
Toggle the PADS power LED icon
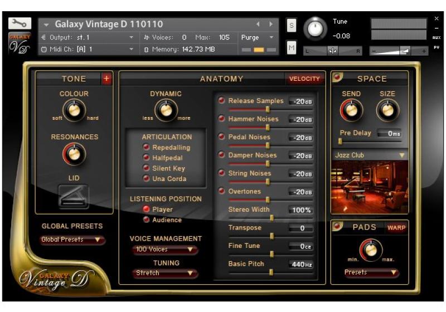pyautogui.click(x=337, y=226)
